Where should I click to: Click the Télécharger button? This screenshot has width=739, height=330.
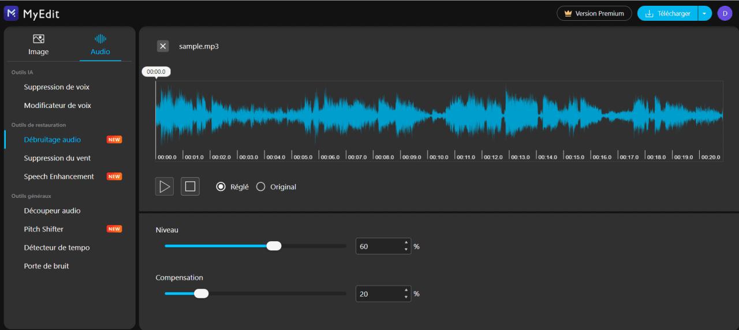coord(667,13)
